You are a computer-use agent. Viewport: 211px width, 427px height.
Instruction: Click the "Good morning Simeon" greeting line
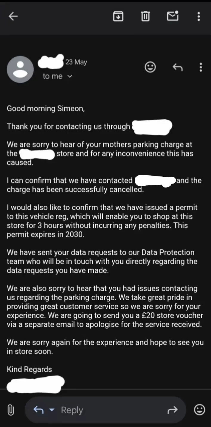tap(46, 109)
